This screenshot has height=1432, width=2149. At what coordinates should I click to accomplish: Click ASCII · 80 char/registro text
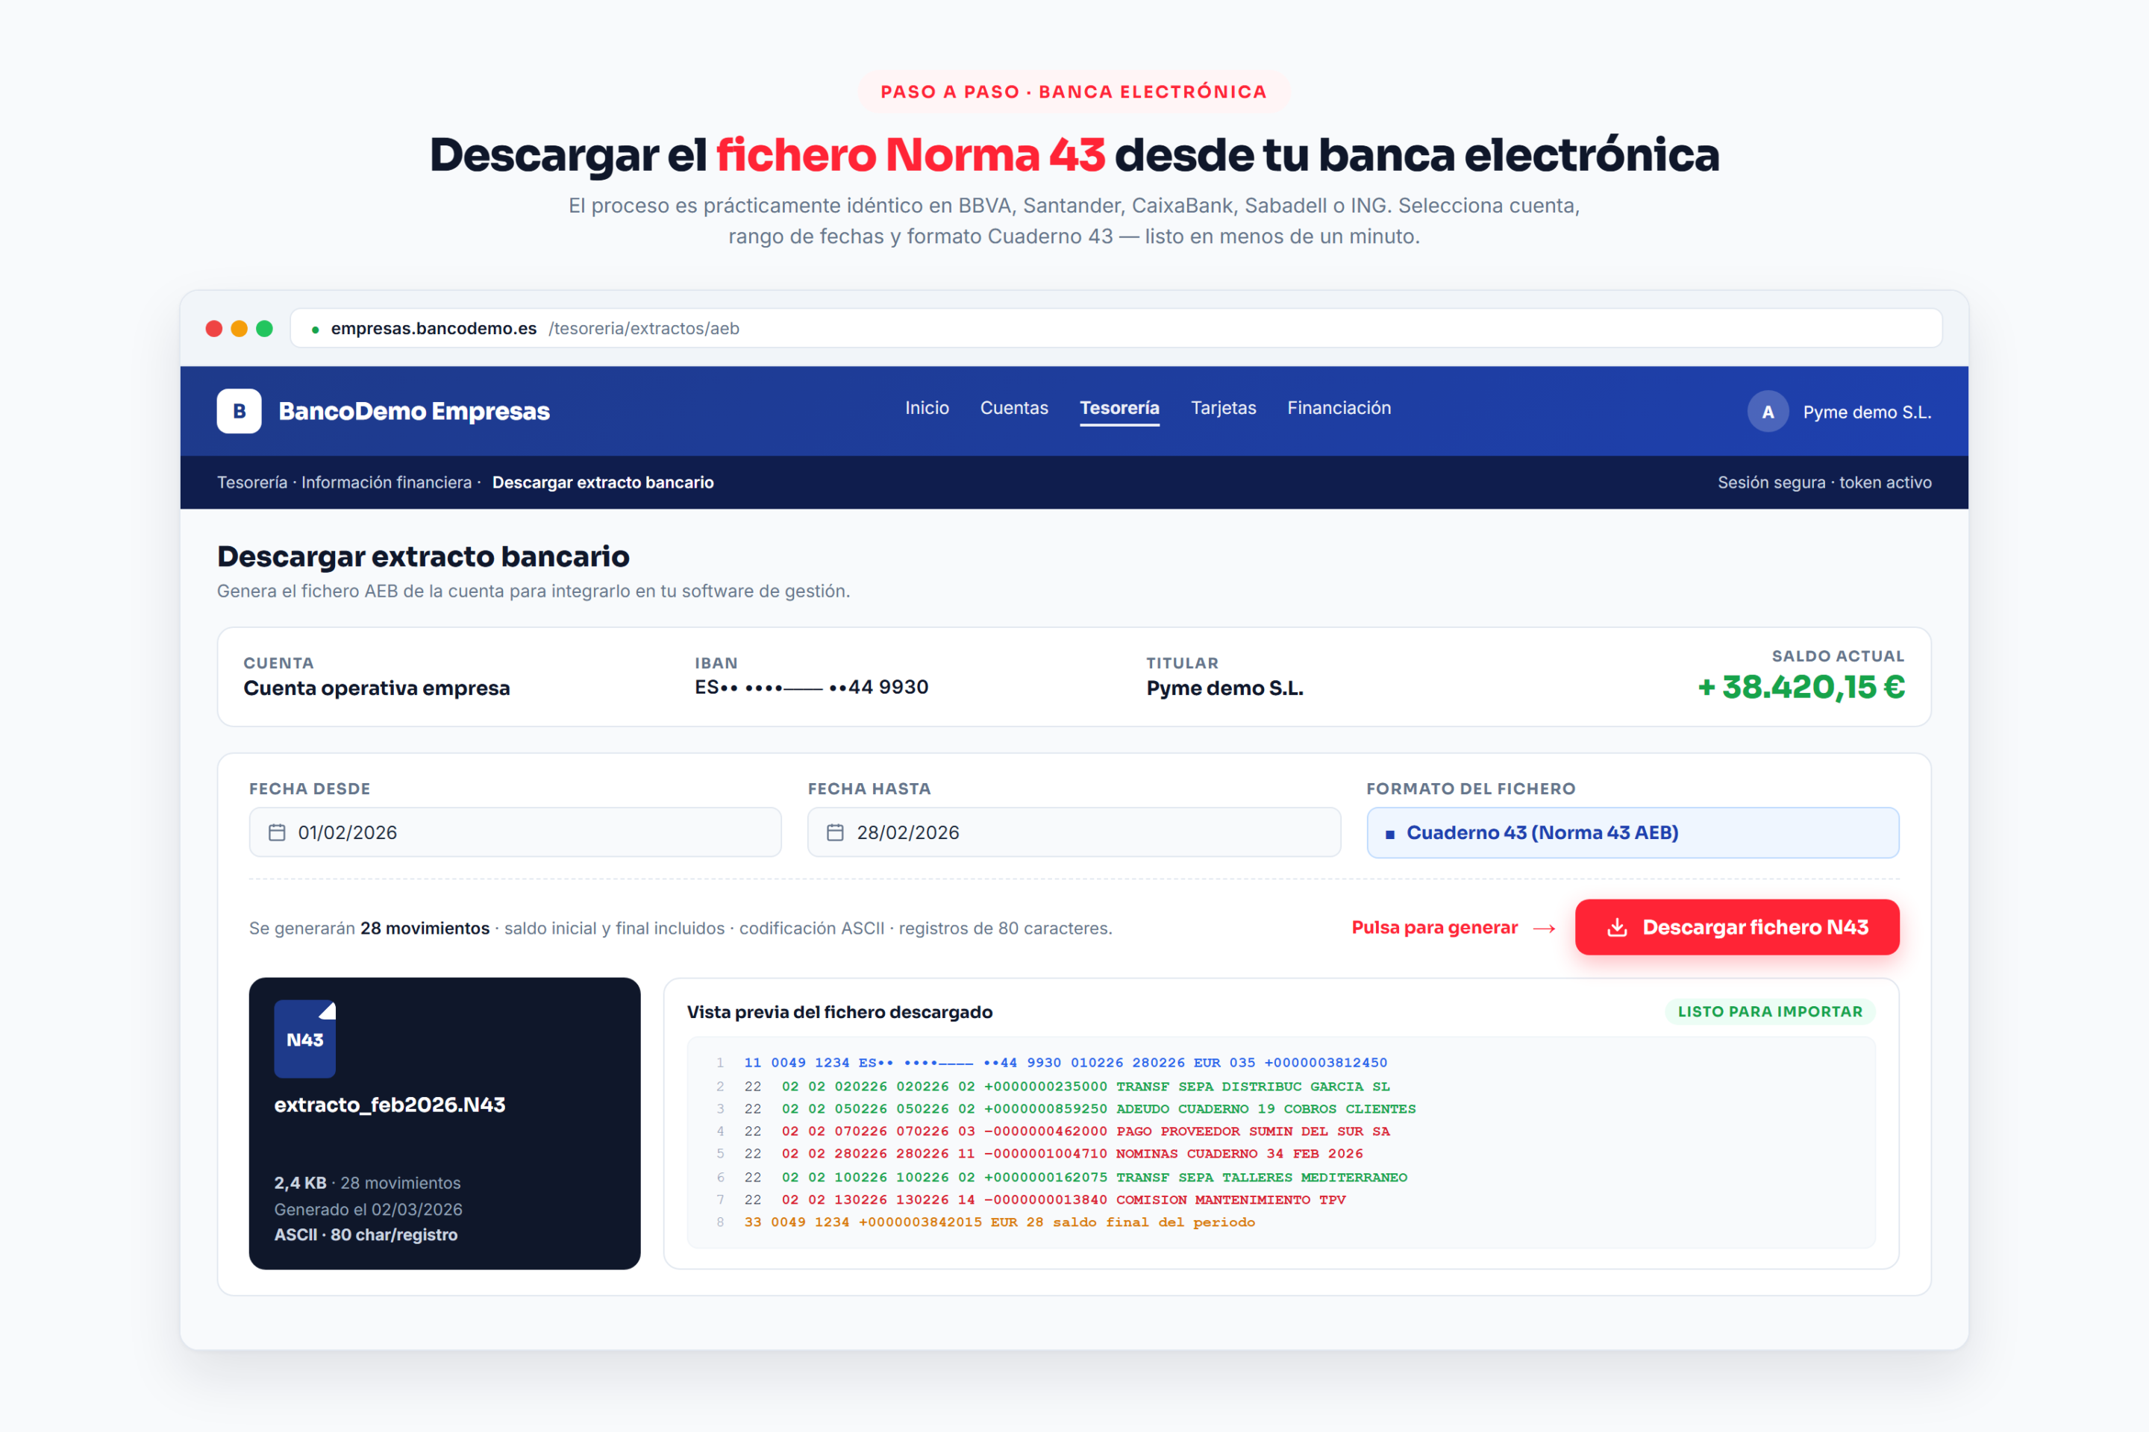366,1235
